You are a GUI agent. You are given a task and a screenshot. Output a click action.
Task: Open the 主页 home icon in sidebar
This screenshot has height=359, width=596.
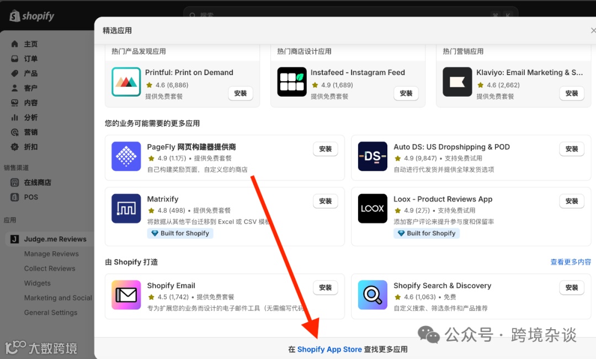pyautogui.click(x=14, y=44)
